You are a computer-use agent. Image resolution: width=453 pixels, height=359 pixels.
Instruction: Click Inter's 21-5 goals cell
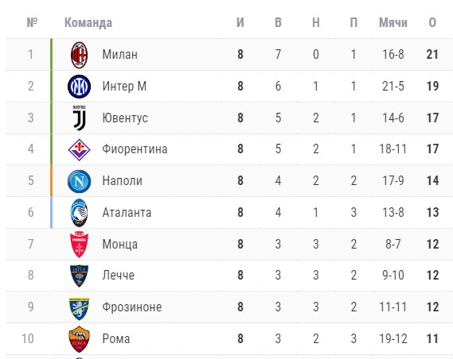click(x=393, y=86)
